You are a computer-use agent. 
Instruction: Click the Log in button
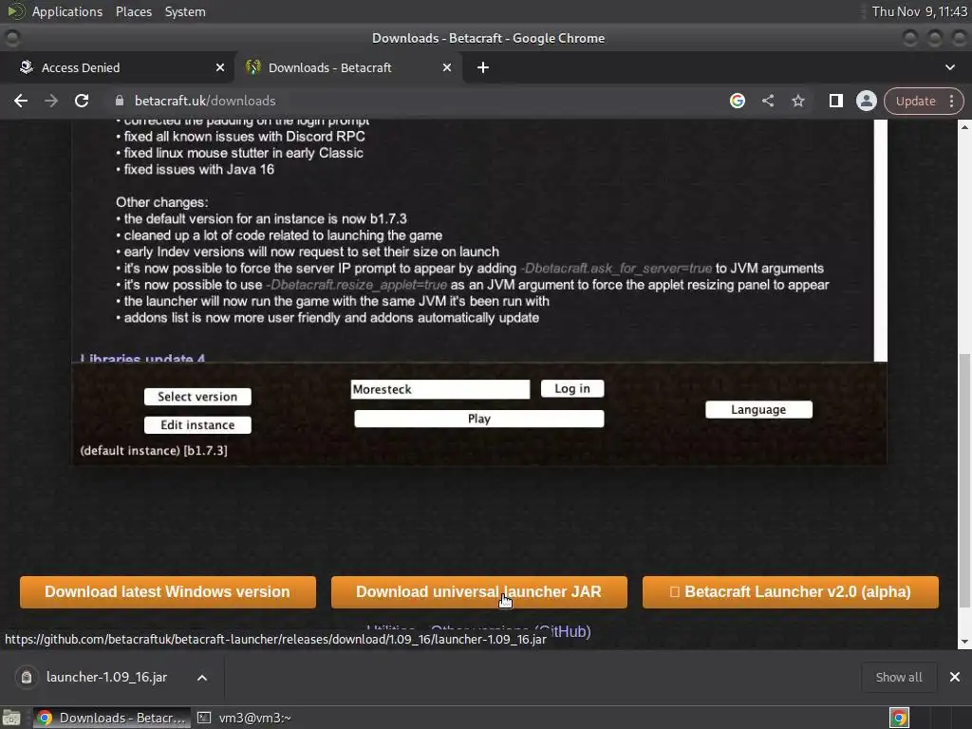coord(572,388)
